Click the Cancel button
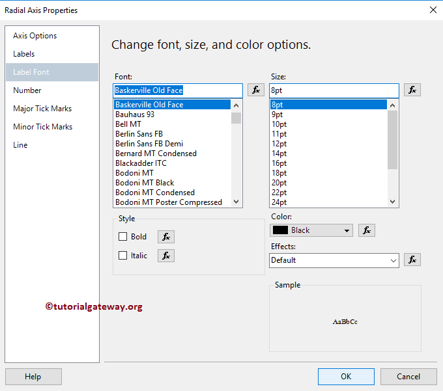 click(408, 376)
